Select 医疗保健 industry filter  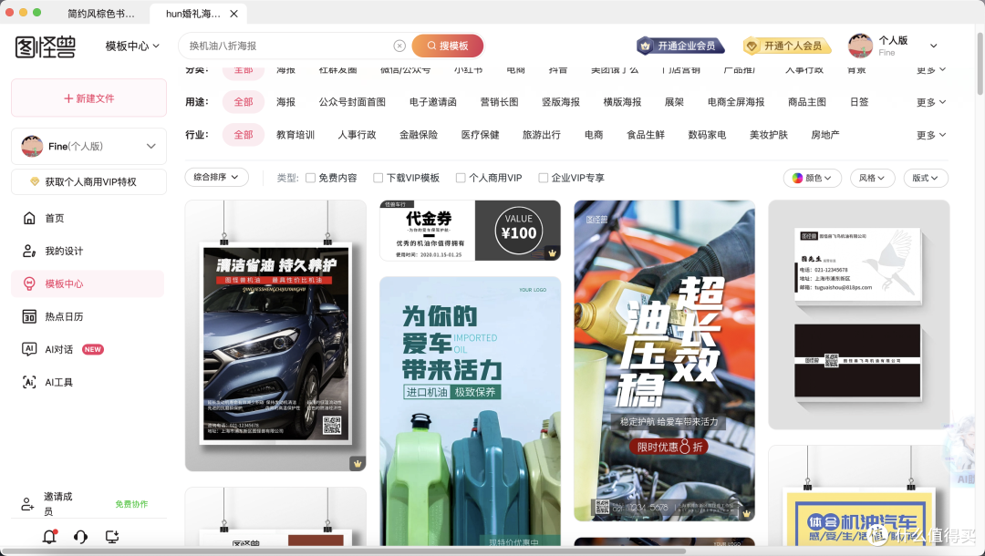coord(480,135)
